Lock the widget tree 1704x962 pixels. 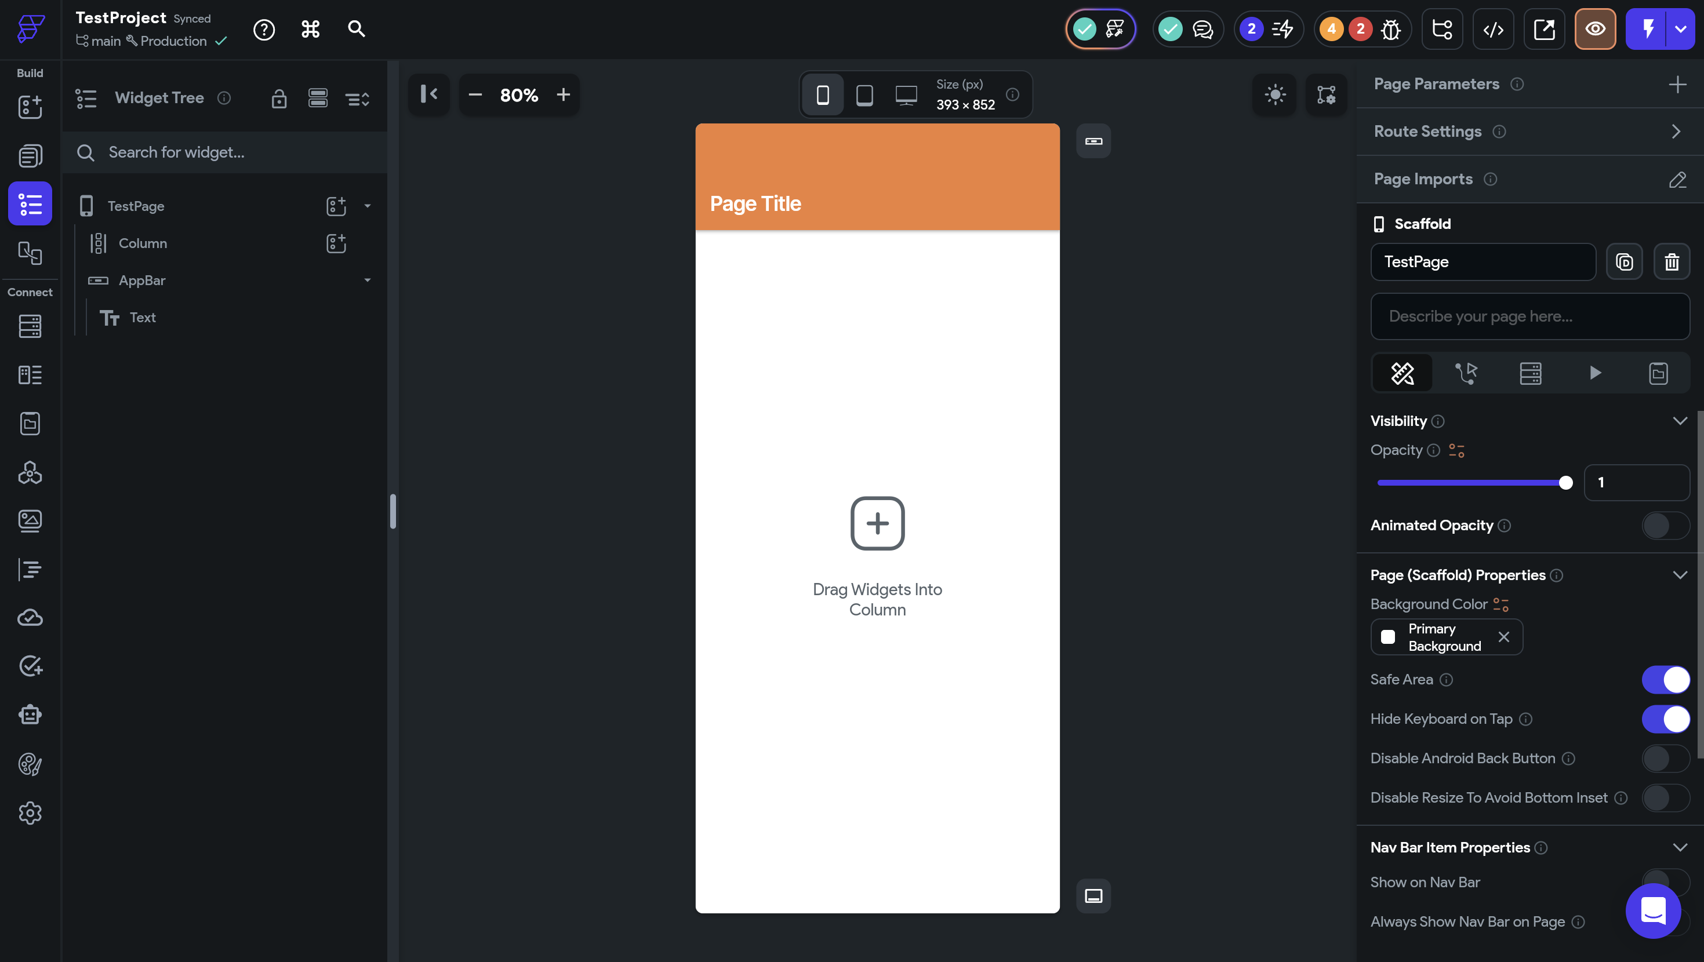click(279, 99)
